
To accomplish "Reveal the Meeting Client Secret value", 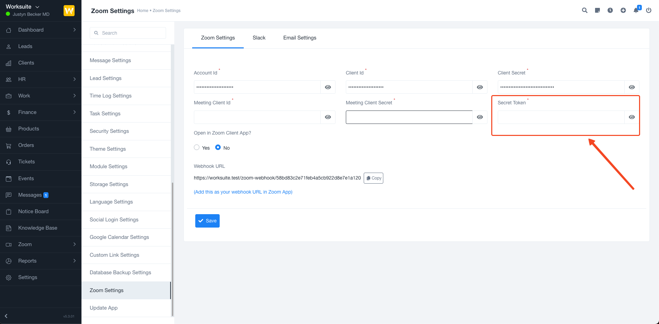I will 480,117.
